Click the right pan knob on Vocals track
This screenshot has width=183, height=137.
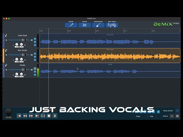click(21, 74)
